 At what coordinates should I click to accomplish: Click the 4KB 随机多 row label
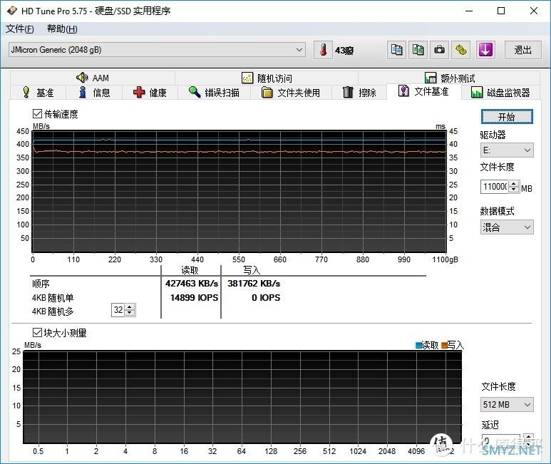click(x=53, y=311)
